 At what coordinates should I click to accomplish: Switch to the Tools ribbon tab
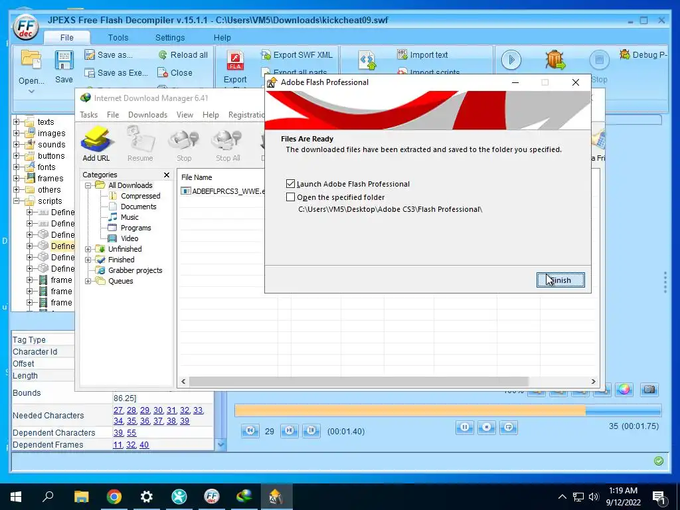(x=118, y=38)
